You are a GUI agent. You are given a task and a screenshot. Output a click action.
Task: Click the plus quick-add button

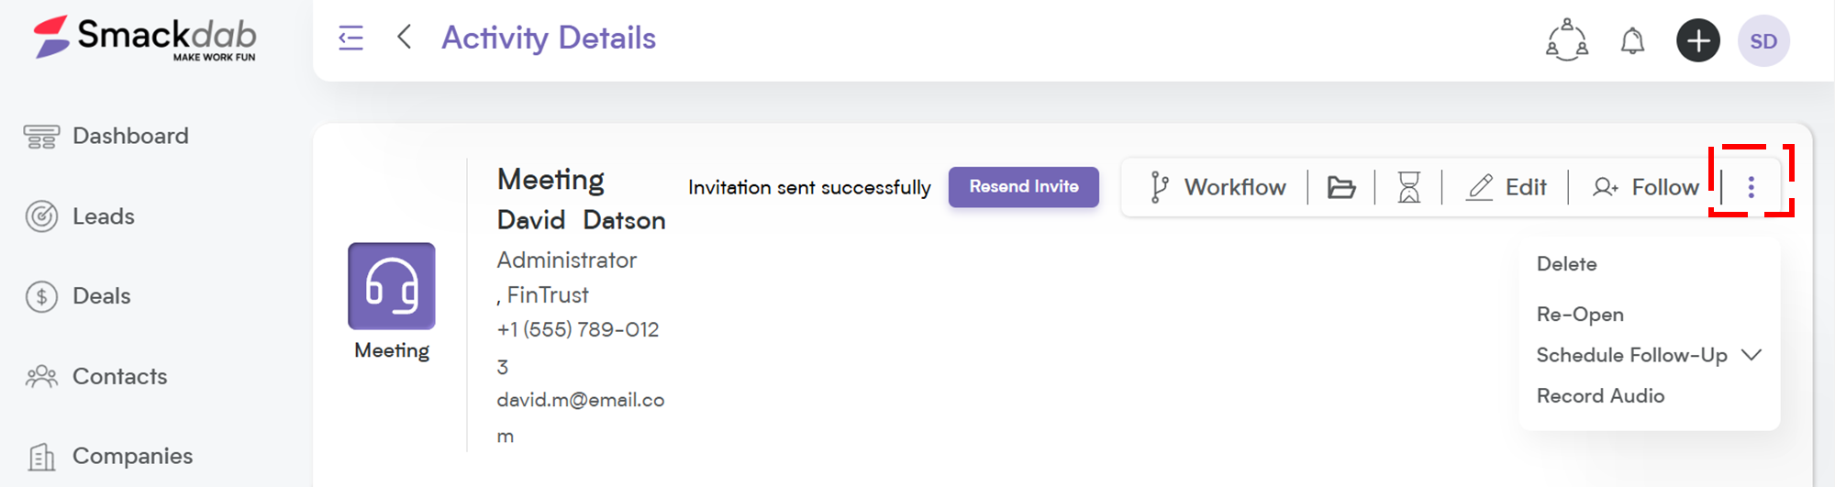(x=1698, y=40)
